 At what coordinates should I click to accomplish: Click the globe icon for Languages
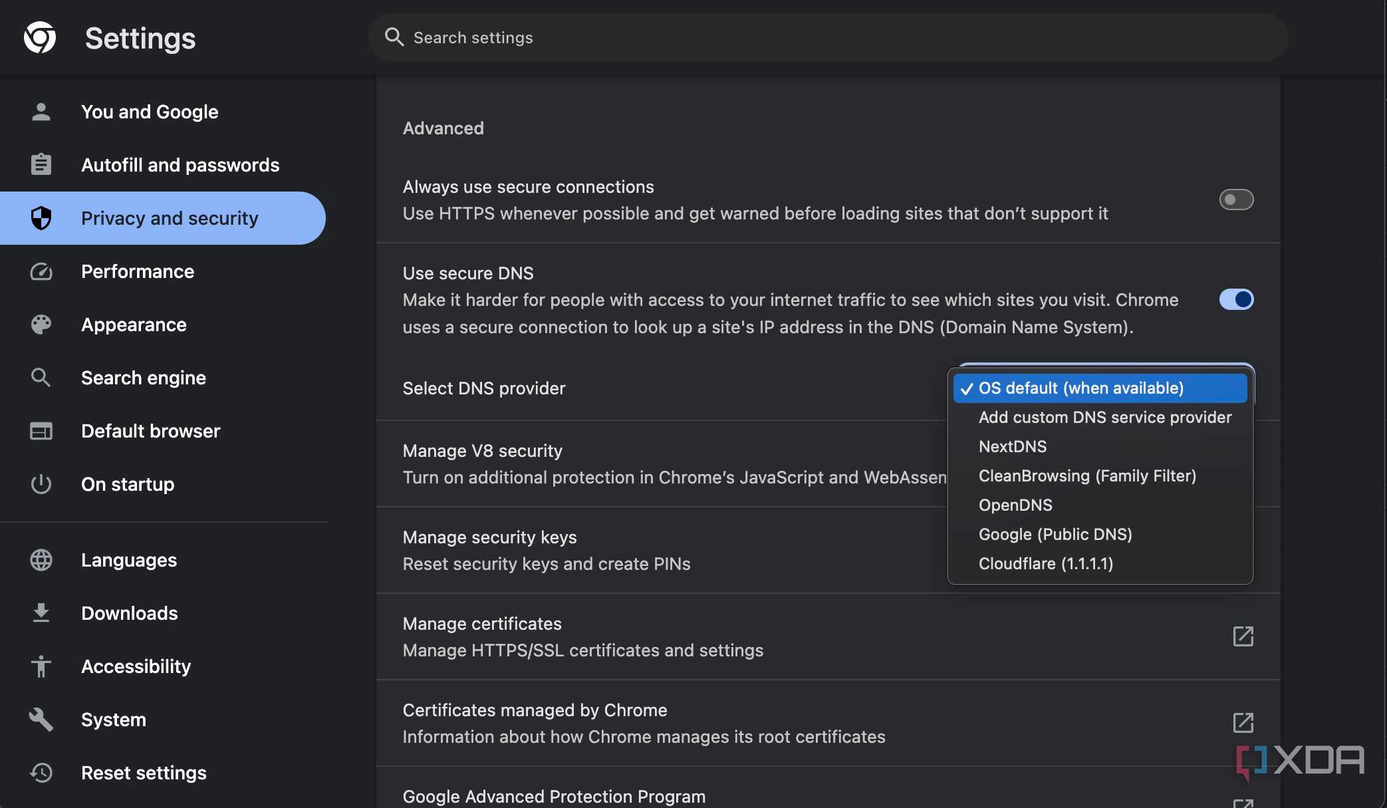[41, 560]
